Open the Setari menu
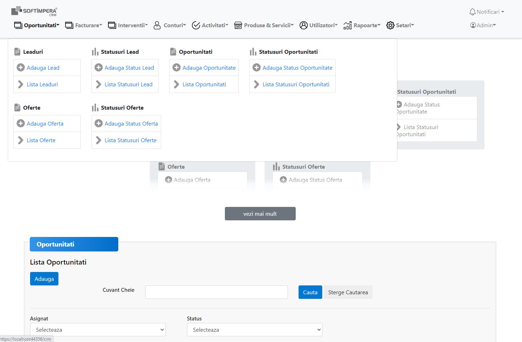Screen dimensions: 522x342 pyautogui.click(x=400, y=25)
